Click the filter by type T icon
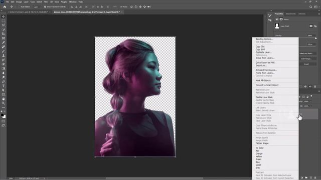321x180 pixels. click(300, 97)
